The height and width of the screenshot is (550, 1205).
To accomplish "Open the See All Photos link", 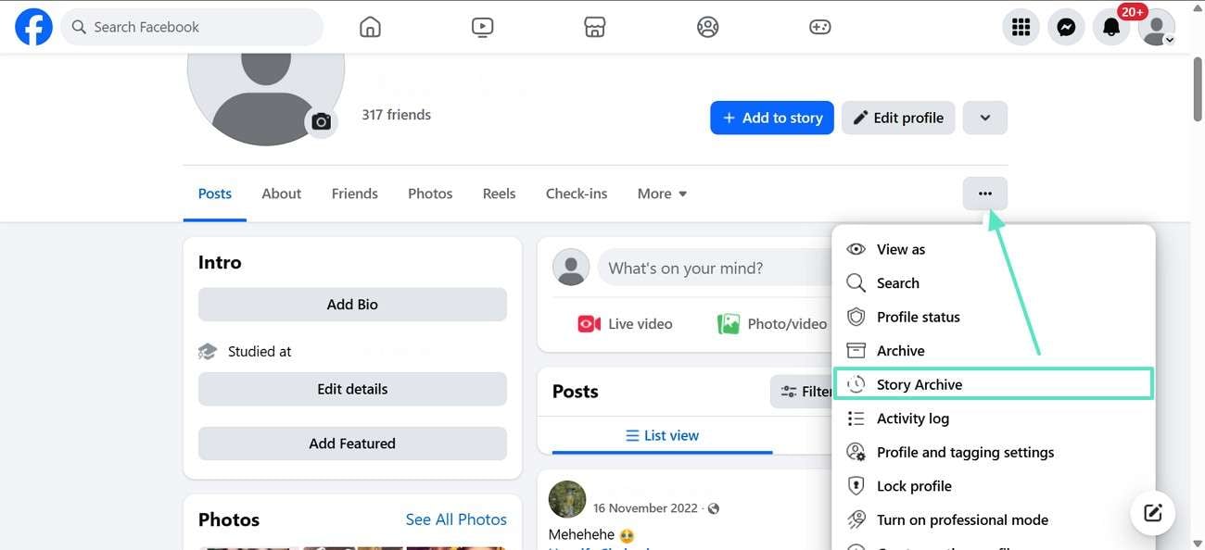I will (x=456, y=519).
